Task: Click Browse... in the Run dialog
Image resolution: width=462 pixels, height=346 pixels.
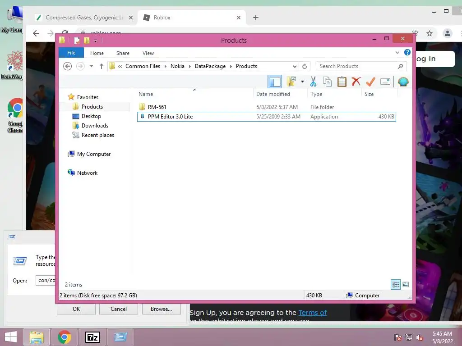Action: click(x=161, y=309)
